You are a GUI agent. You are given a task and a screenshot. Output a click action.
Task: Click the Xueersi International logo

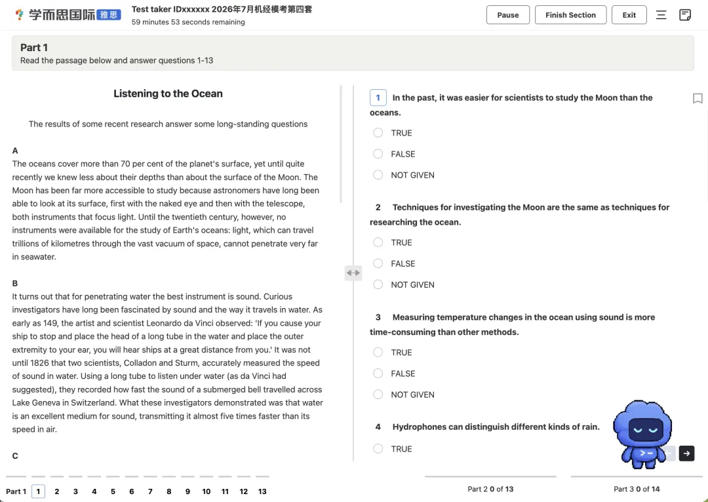tap(67, 14)
